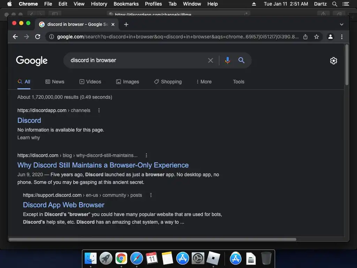Click the eject icon in the menu bar
357x268 pixels.
point(254,4)
